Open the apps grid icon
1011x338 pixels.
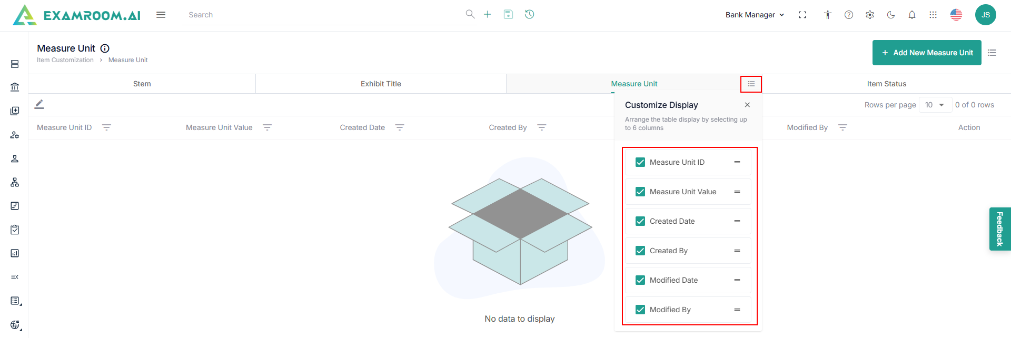coord(933,15)
